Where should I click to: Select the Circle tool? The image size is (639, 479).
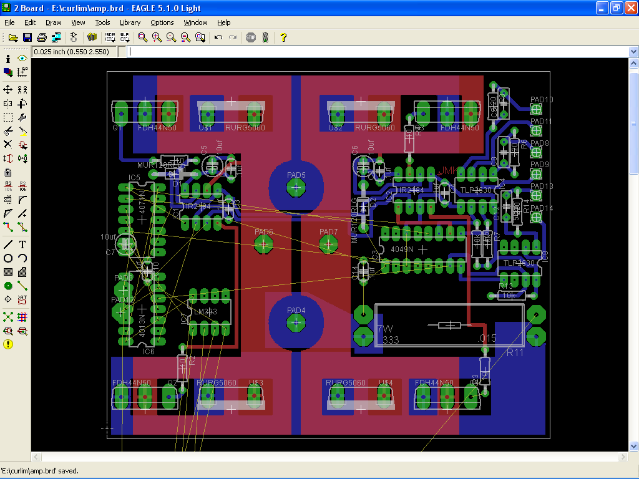[7, 258]
